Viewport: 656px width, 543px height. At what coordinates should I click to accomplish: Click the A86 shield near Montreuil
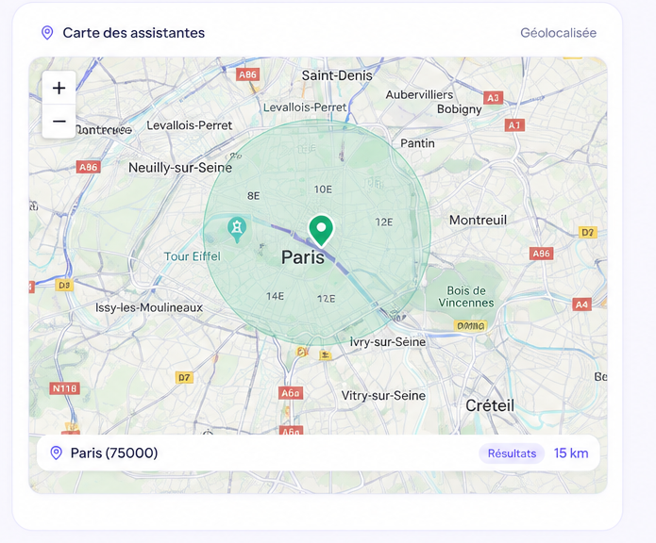(542, 254)
